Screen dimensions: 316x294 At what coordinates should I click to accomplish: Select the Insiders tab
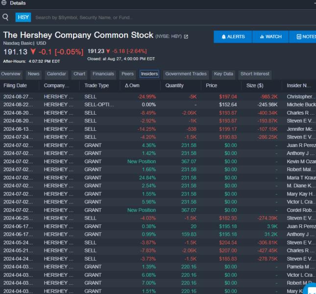[149, 74]
